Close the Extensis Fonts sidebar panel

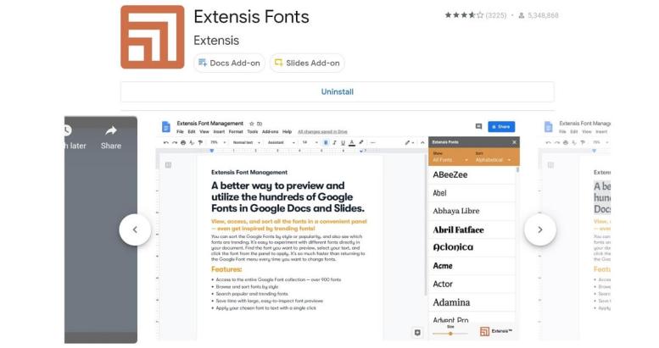coord(514,142)
